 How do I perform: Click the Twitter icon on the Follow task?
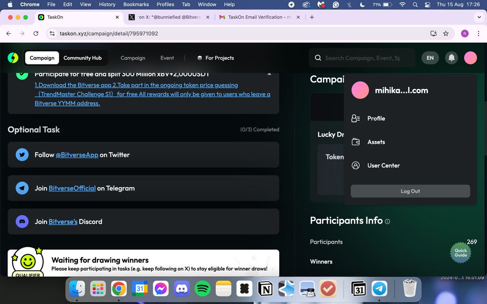point(22,155)
